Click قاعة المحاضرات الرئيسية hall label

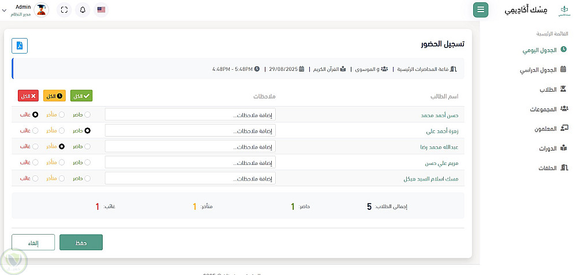[x=422, y=69]
